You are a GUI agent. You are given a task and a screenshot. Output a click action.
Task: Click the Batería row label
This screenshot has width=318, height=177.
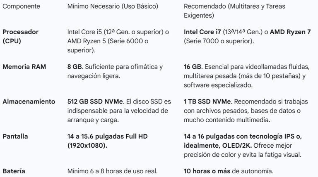[x=14, y=171]
